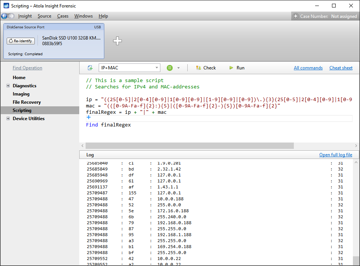Open full log file link
This screenshot has height=266, width=360.
[x=335, y=155]
